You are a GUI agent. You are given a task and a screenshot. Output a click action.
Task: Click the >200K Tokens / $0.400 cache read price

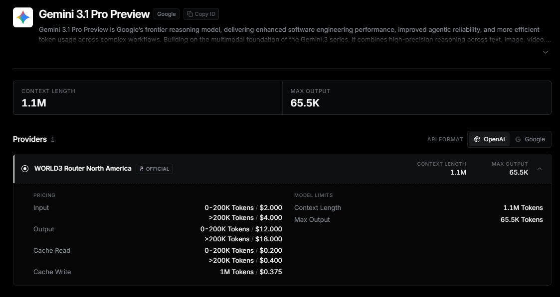point(245,260)
